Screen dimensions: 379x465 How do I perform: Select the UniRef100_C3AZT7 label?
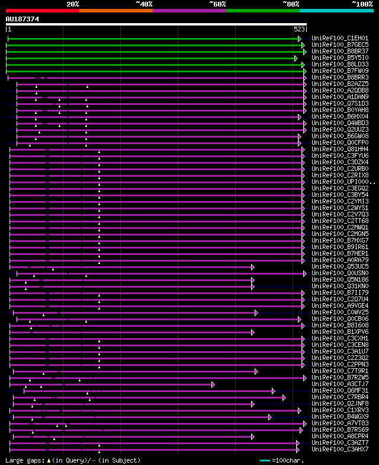[340, 442]
